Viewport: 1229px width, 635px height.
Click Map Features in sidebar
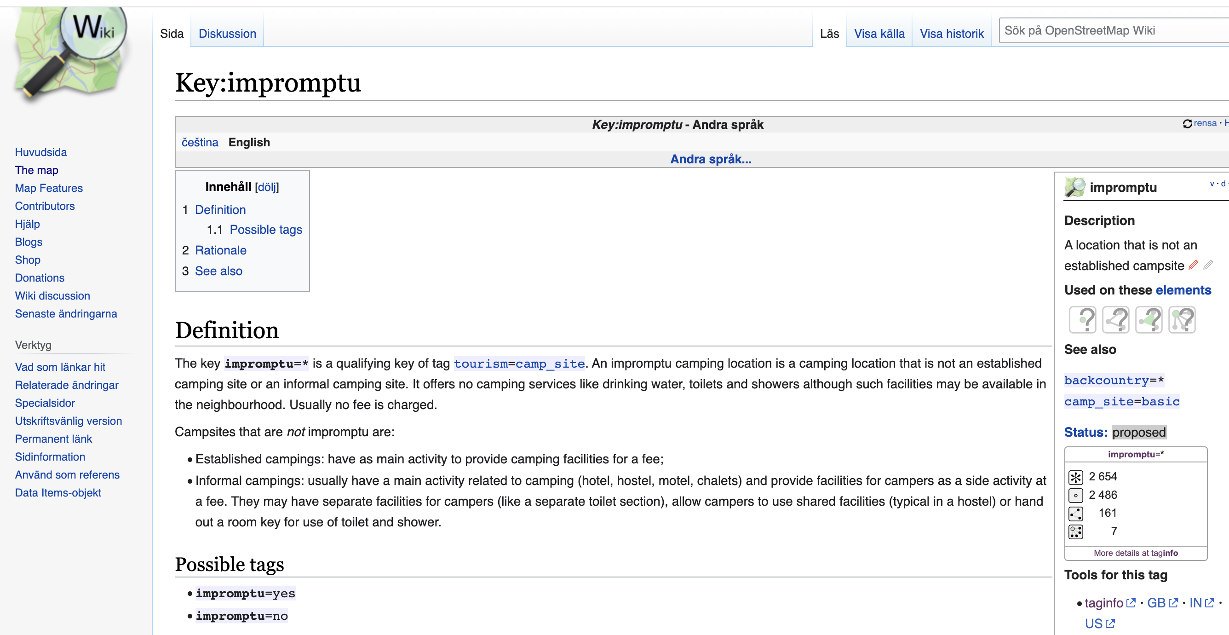tap(49, 188)
